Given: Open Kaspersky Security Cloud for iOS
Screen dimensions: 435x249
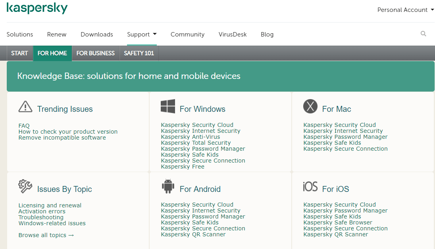Looking at the screenshot, I should point(340,205).
